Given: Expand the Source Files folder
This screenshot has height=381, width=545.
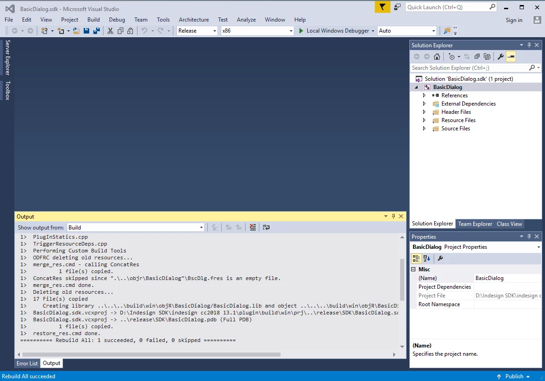Looking at the screenshot, I should pyautogui.click(x=424, y=129).
